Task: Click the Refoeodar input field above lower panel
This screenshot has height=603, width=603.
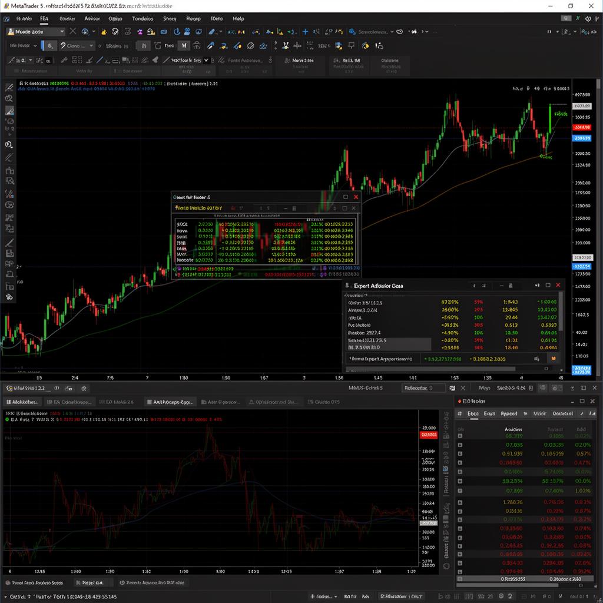Action: tap(423, 388)
